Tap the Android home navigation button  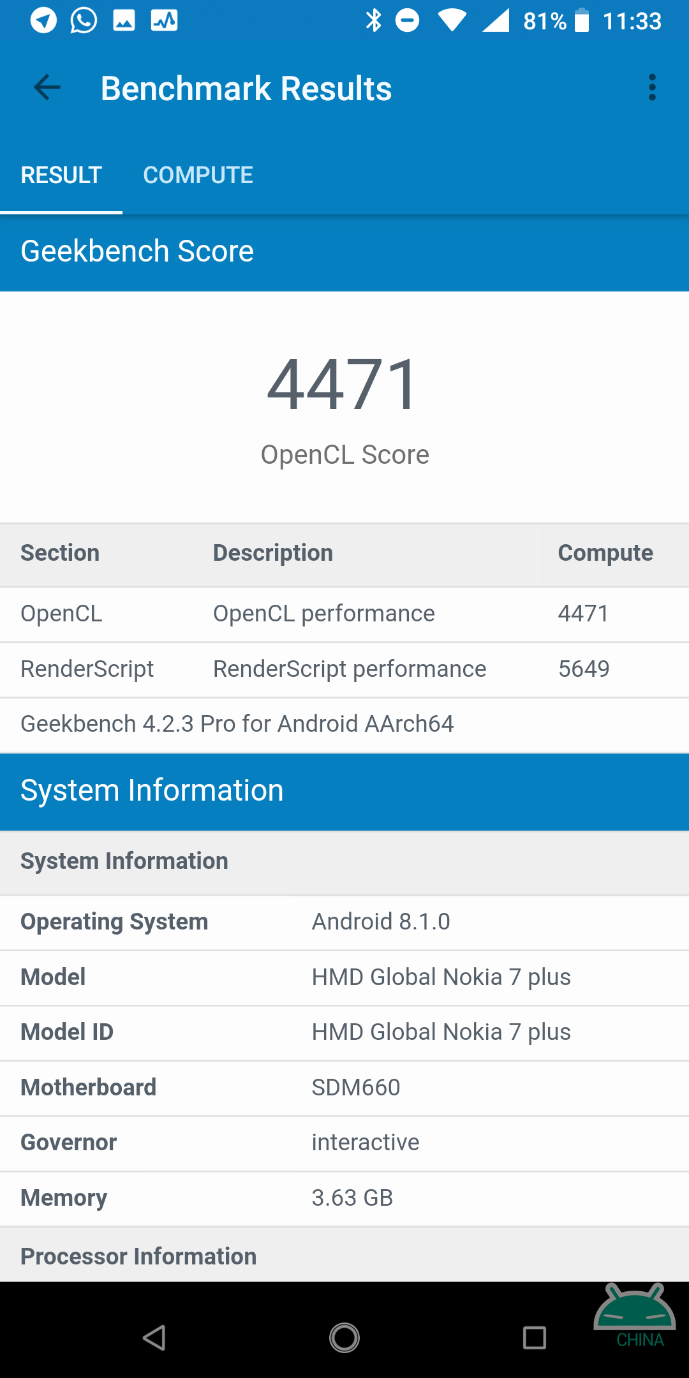coord(344,1338)
